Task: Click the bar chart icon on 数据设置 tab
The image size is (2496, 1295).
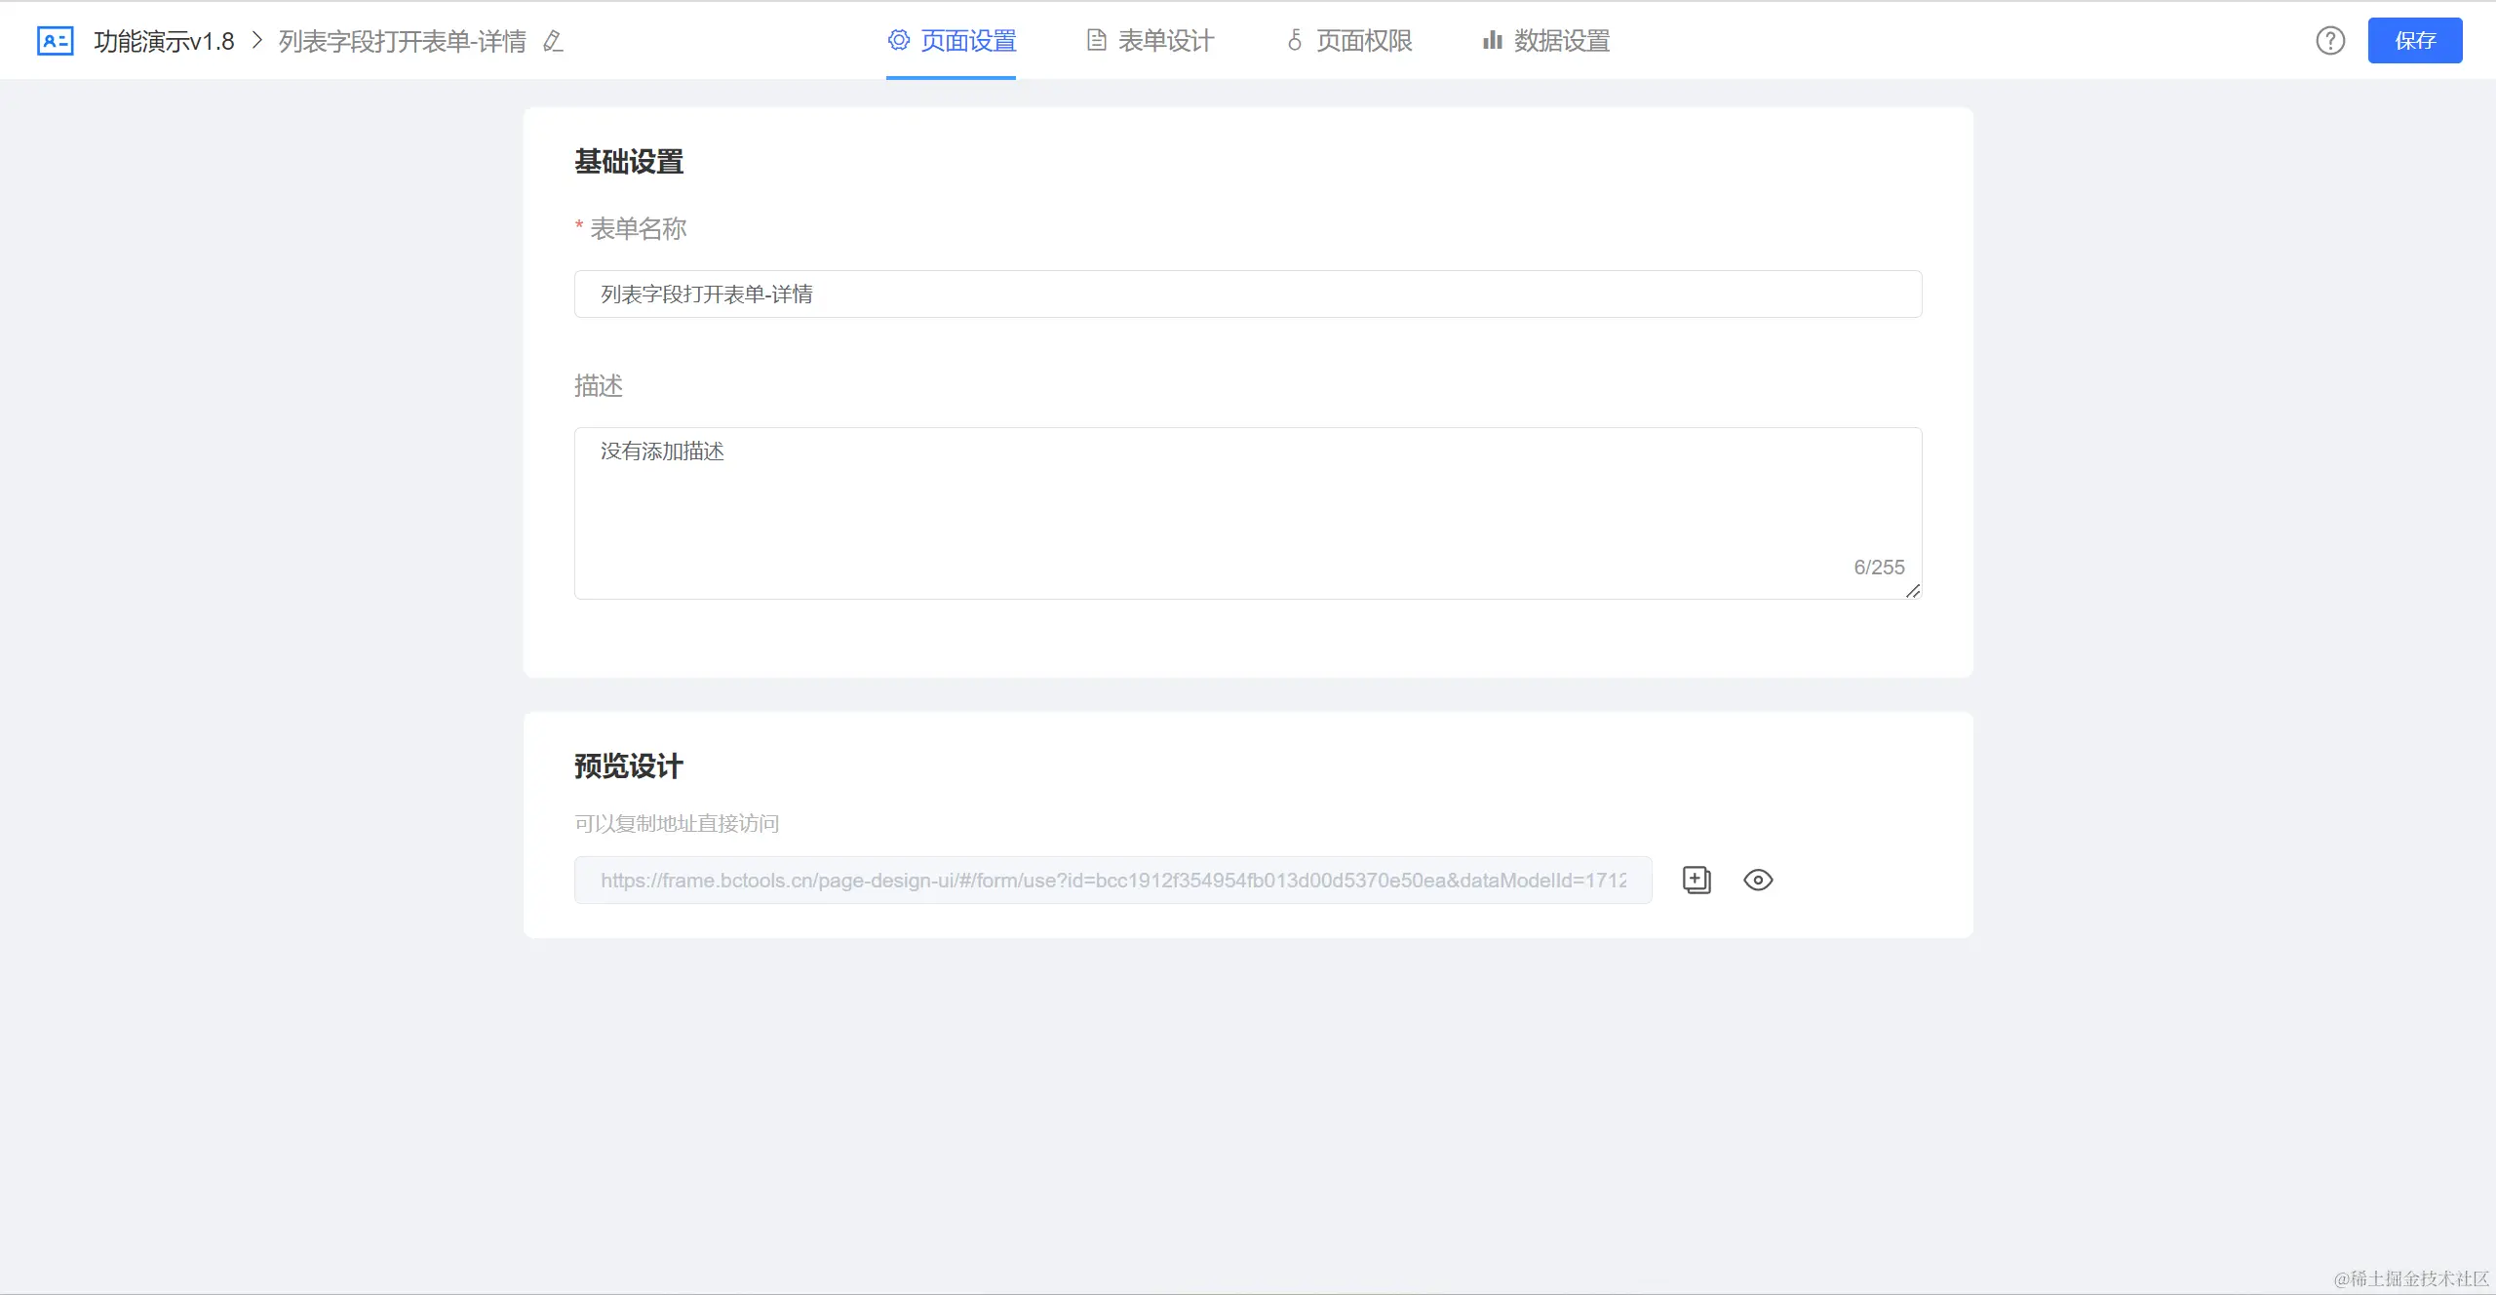Action: pos(1492,40)
